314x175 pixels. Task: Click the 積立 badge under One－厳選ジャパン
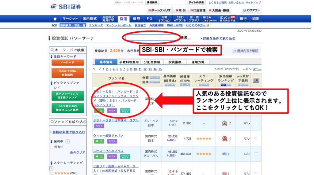coord(99,141)
